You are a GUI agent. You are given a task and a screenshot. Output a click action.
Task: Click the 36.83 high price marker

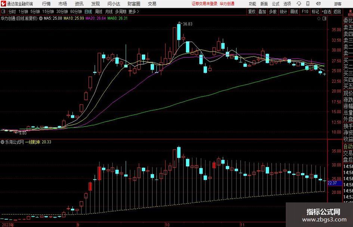tap(188, 24)
